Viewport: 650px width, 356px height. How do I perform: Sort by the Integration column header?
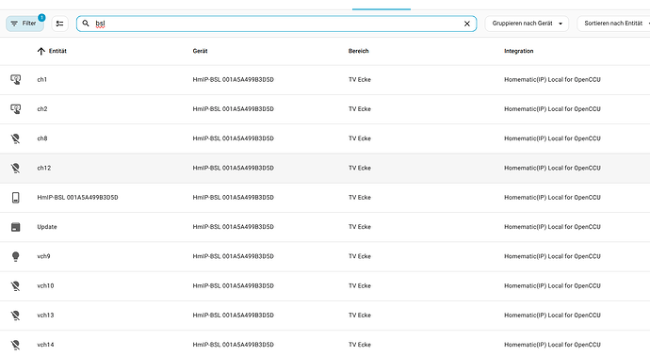519,51
